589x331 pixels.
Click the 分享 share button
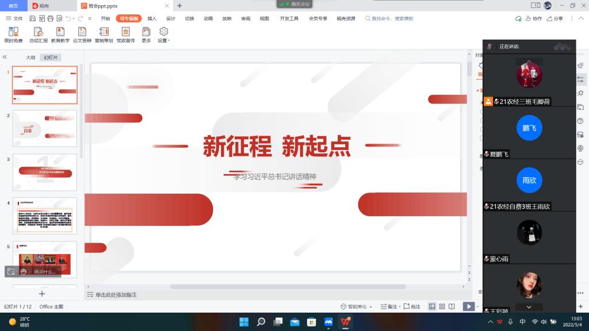(x=554, y=18)
